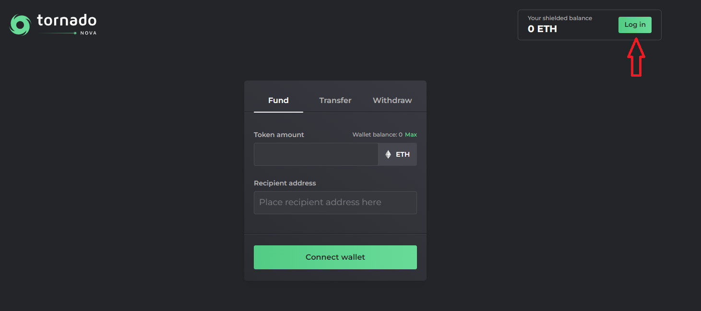Screen dimensions: 701x311
Task: Click the Wallet balance: 0 label
Action: 376,134
